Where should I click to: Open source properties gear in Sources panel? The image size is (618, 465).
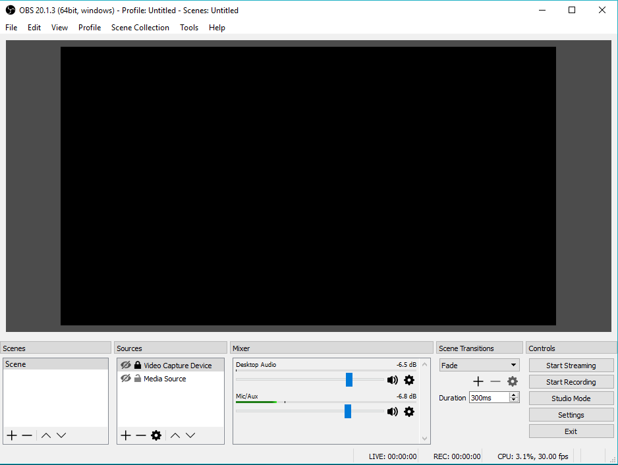click(x=156, y=435)
